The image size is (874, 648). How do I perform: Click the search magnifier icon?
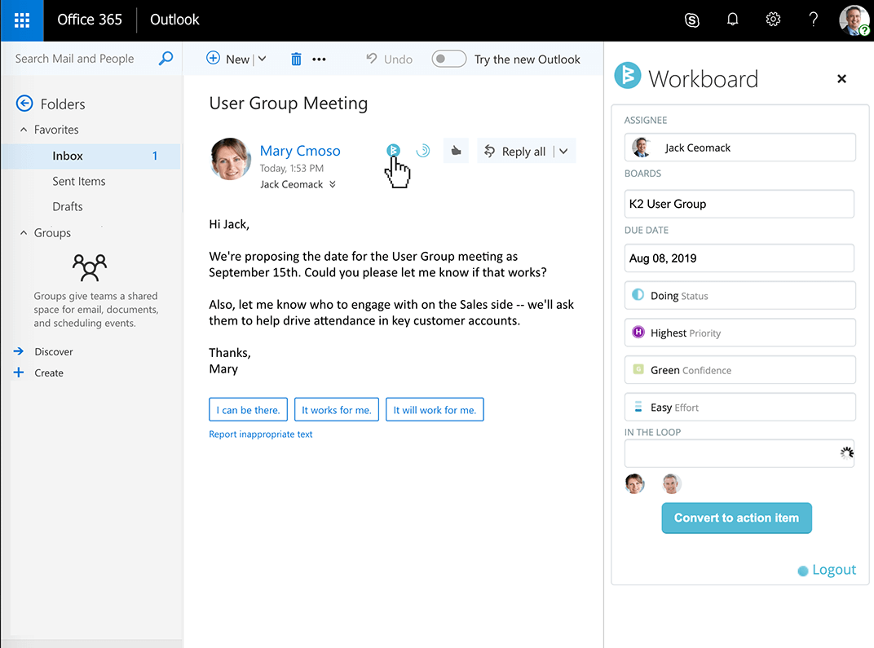tap(166, 58)
